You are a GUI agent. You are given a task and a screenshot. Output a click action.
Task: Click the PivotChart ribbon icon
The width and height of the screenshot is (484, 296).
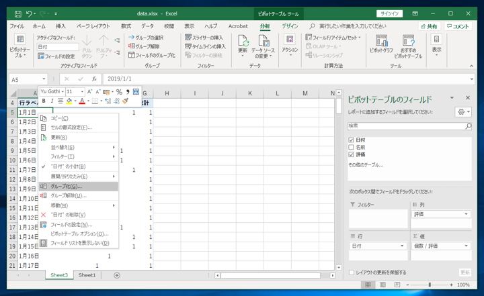point(381,44)
